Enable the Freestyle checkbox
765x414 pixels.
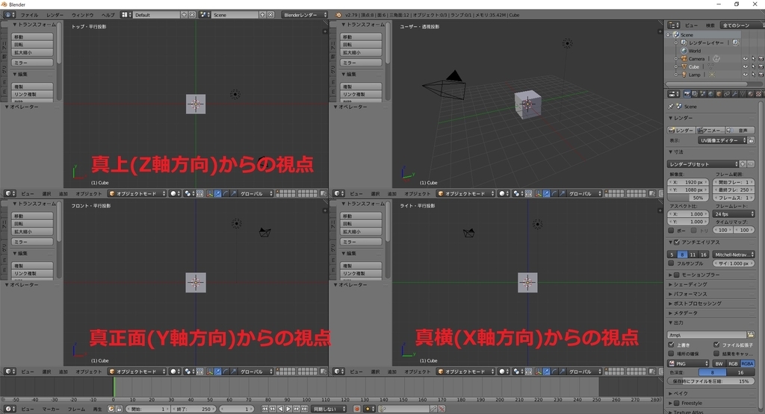pos(677,404)
